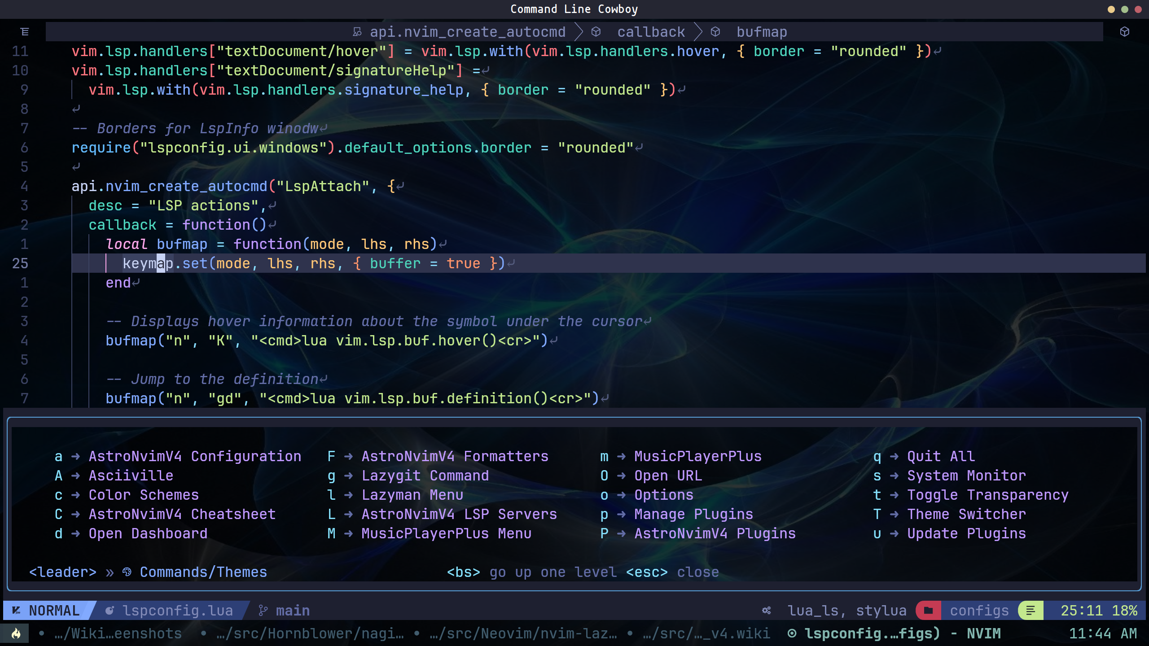This screenshot has height=646, width=1149.
Task: Choose Theme Switcher from which-key menu
Action: (966, 514)
